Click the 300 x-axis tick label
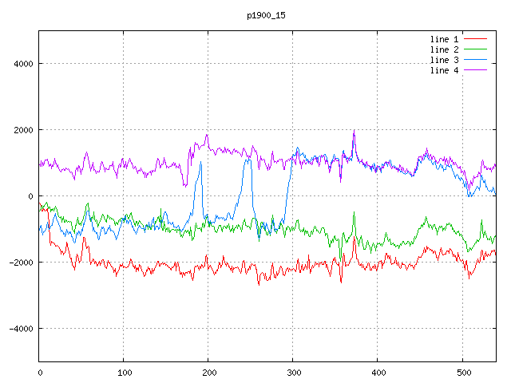Screen dimensions: 511x383 pyautogui.click(x=293, y=372)
